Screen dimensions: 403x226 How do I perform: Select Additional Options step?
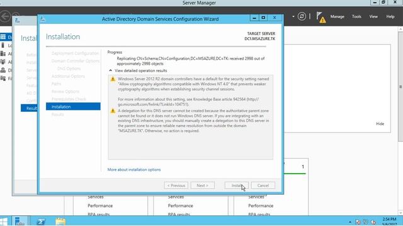(x=68, y=77)
